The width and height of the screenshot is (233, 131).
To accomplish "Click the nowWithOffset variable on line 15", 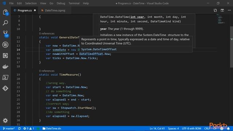I will (63, 54).
